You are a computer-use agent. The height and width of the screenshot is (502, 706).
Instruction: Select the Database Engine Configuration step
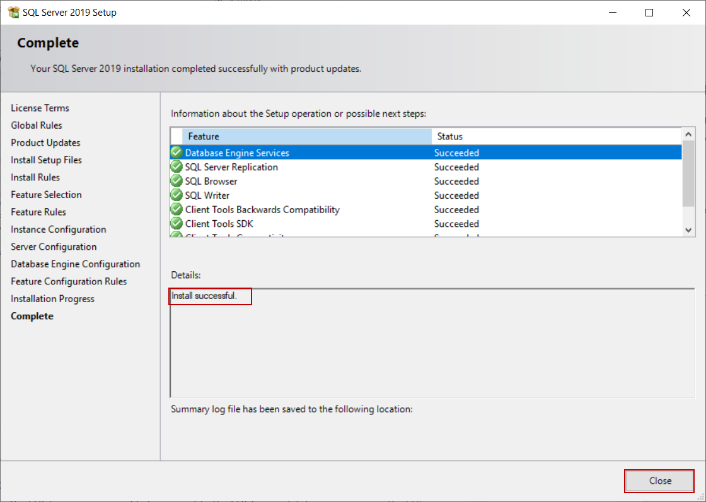[x=76, y=264]
